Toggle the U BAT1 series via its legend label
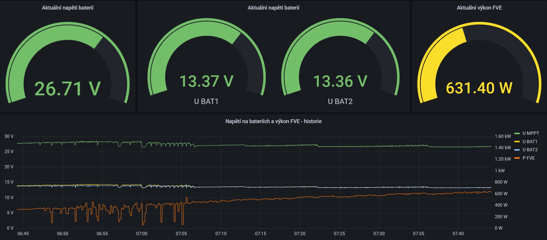Viewport: 547px width, 240px height. click(530, 142)
